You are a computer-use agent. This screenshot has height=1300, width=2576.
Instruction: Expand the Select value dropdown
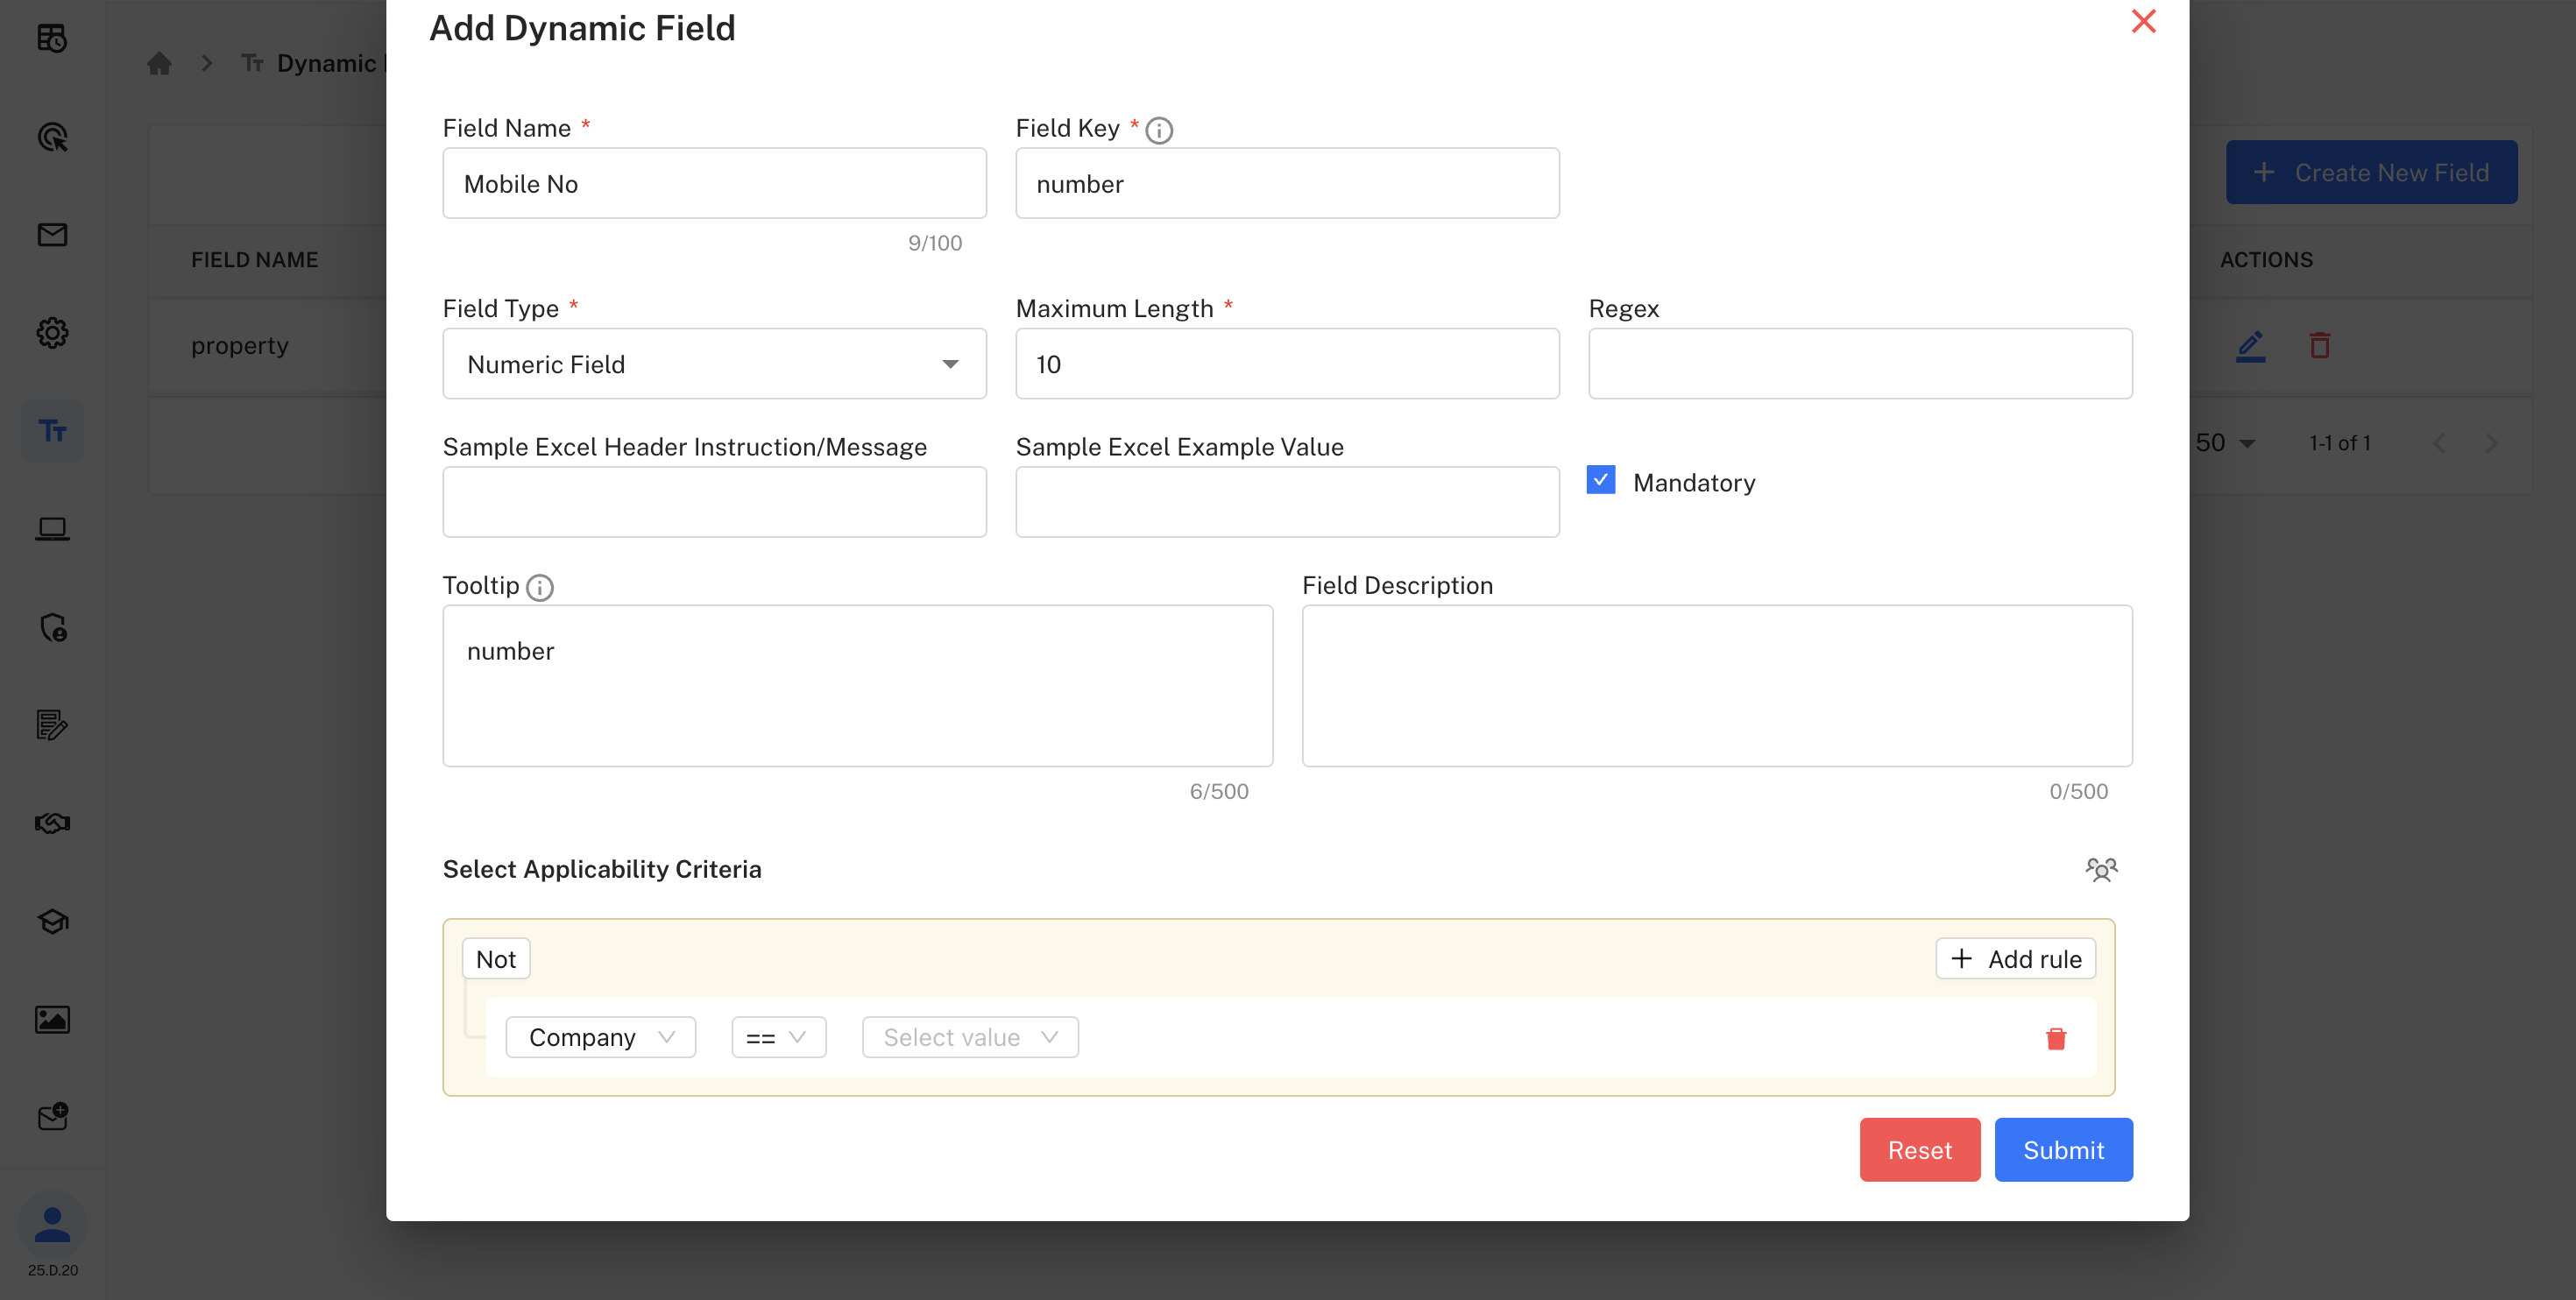pos(968,1037)
